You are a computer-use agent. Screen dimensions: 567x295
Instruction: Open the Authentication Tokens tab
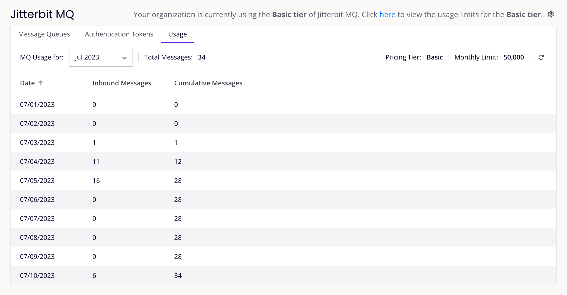tap(119, 34)
